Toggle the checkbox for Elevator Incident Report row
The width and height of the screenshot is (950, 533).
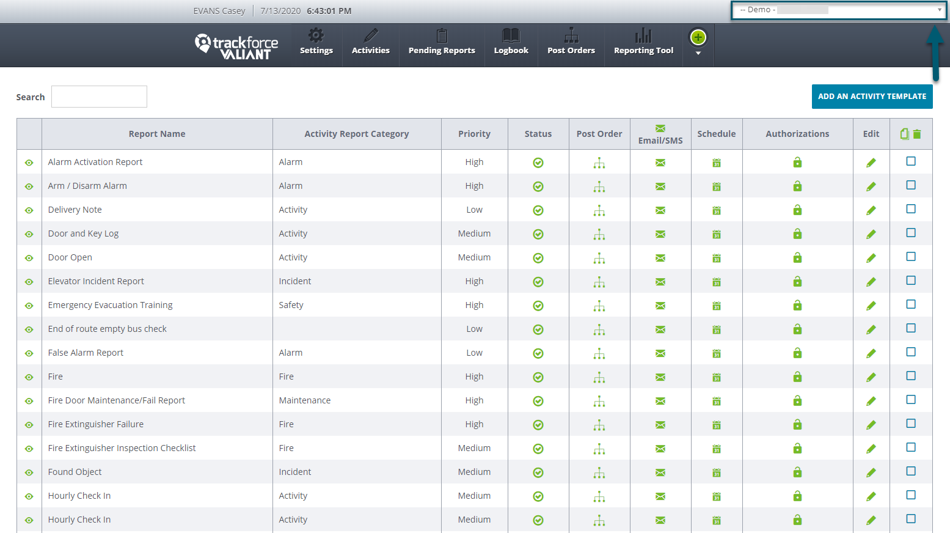(x=911, y=281)
